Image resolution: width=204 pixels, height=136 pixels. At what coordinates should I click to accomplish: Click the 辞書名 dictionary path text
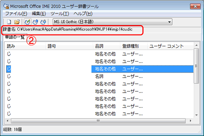[68, 29]
